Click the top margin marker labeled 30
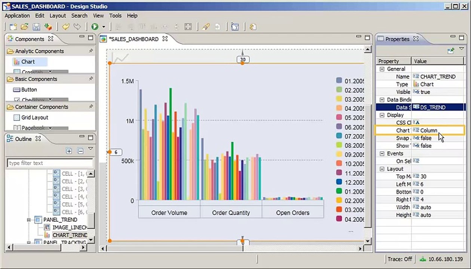Viewport: 471px width, 269px height. [243, 59]
